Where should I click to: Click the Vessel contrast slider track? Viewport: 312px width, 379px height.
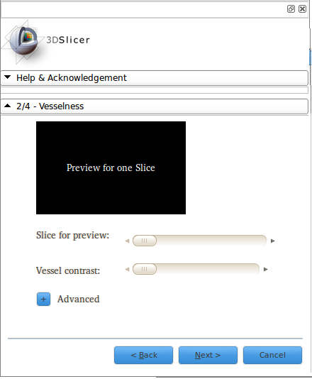(196, 269)
